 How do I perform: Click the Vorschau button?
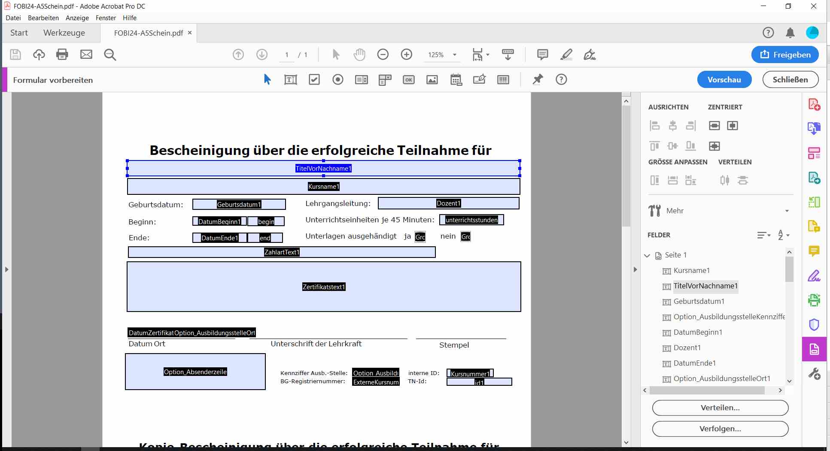click(x=724, y=80)
